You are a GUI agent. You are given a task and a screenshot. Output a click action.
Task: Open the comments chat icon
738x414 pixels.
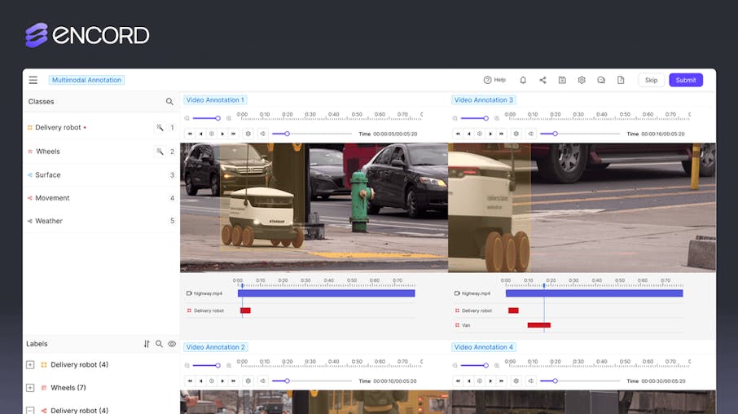tap(601, 80)
